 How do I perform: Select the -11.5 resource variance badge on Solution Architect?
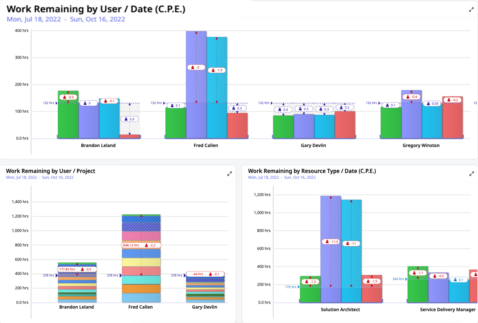[330, 242]
